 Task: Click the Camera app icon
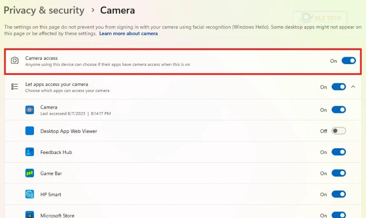(30, 110)
